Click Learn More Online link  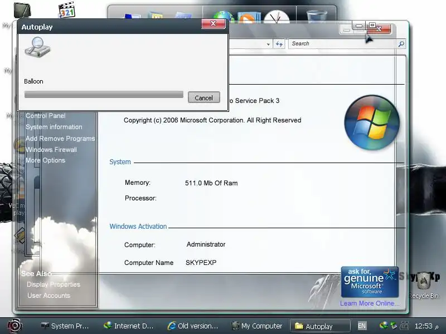coord(370,303)
